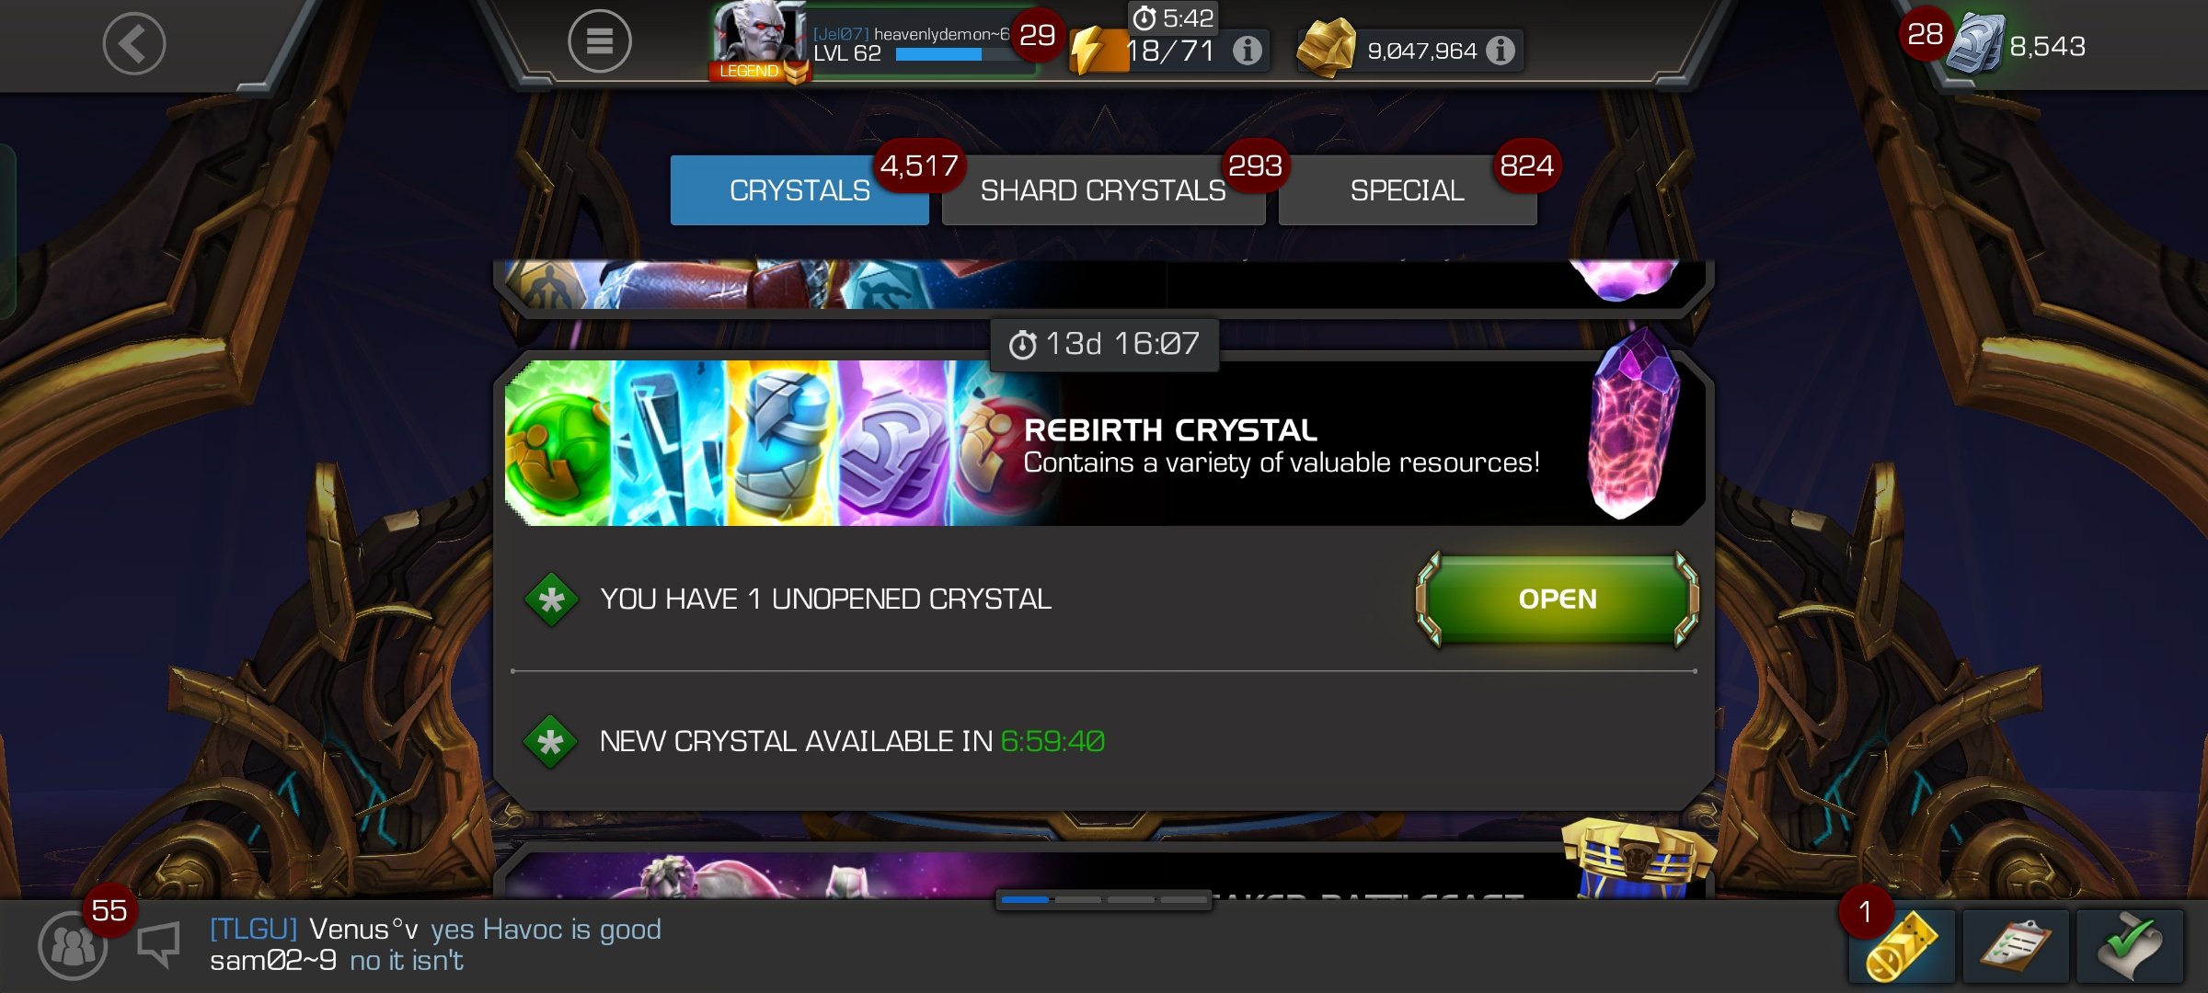Tap the energy lightning bolt icon
Viewport: 2208px width, 993px height.
[1096, 50]
